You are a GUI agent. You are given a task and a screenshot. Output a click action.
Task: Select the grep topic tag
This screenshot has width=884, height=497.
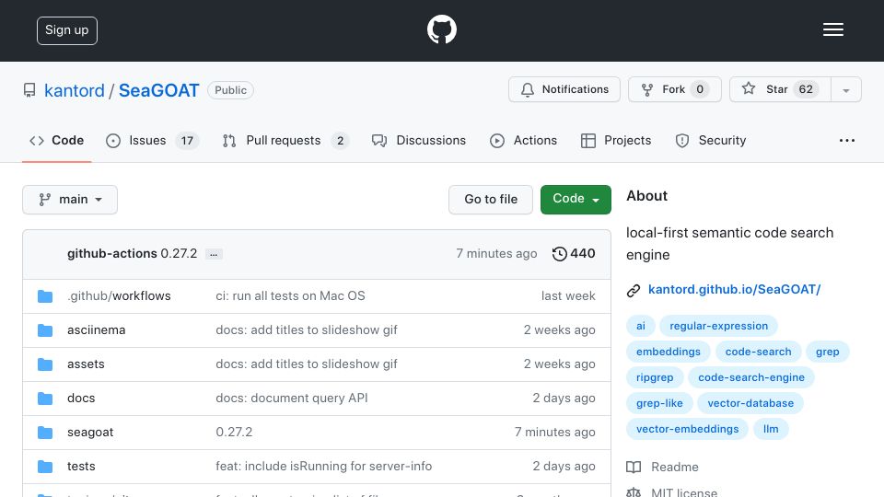[827, 352]
